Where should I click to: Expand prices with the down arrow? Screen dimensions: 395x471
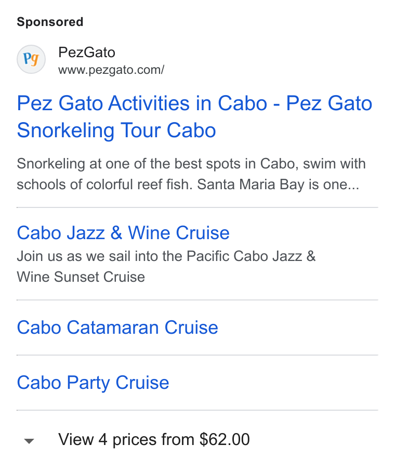(29, 441)
